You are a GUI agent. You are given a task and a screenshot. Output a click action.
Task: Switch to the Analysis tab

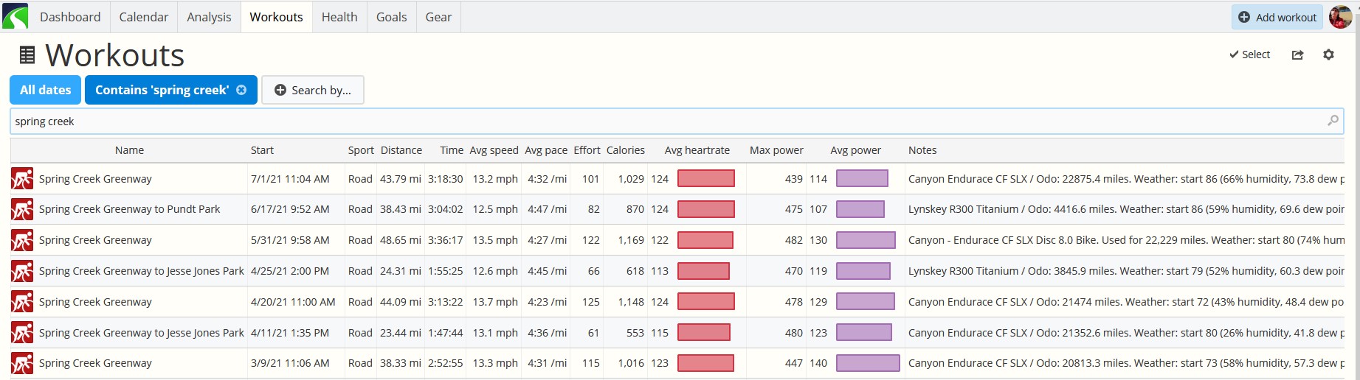209,17
